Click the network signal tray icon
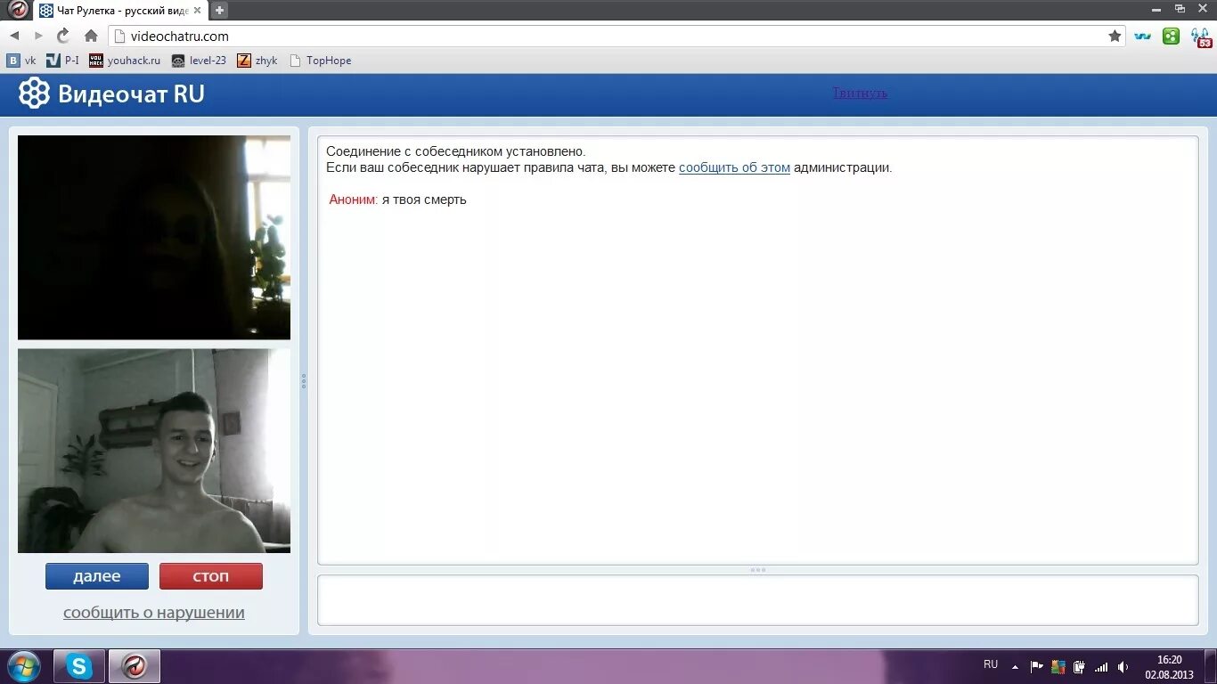Screen dimensions: 1217x684 tap(1101, 666)
